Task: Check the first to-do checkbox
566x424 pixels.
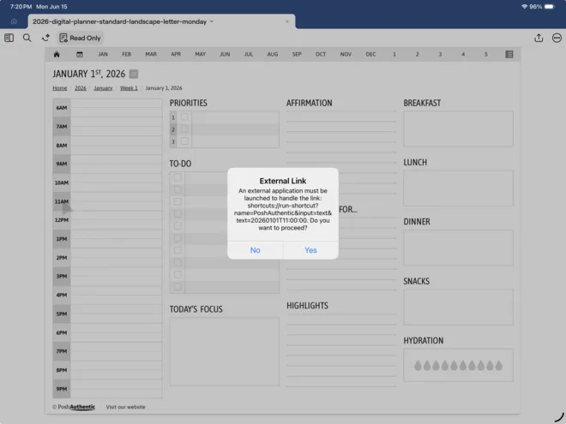Action: coord(178,177)
